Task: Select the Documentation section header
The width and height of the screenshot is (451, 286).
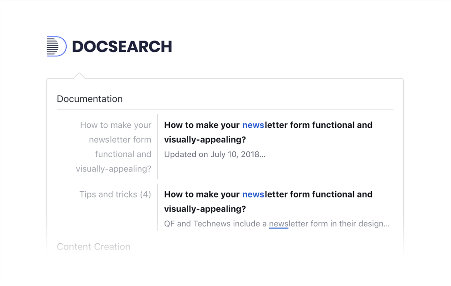Action: coord(89,99)
